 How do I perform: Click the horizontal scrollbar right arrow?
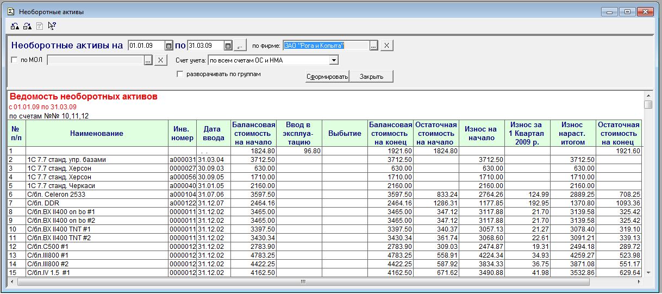(639, 282)
